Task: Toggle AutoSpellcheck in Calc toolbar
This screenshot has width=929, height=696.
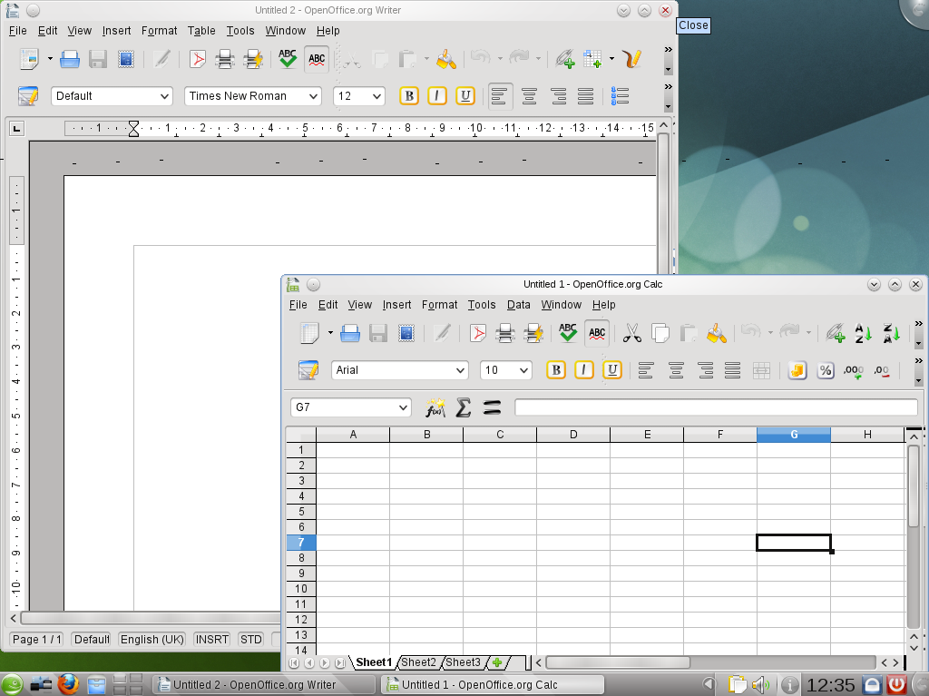Action: coord(597,333)
